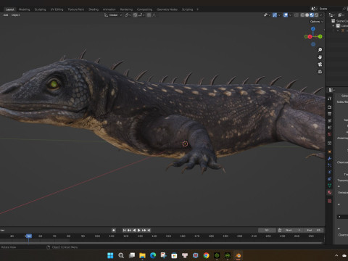Viewport: 348px width, 261px height.
Task: Open the scene browse dropdown icon
Action: point(314,9)
